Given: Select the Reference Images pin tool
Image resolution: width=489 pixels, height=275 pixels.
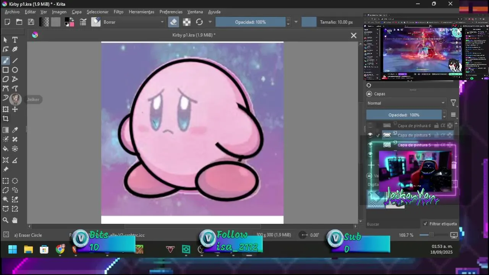Looking at the screenshot, I should tap(6, 170).
